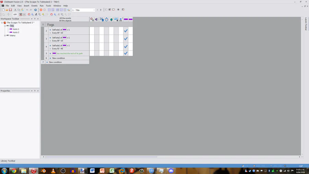Open Workspace Toolbar panel dropdown arrow
The height and width of the screenshot is (174, 309).
[32, 19]
